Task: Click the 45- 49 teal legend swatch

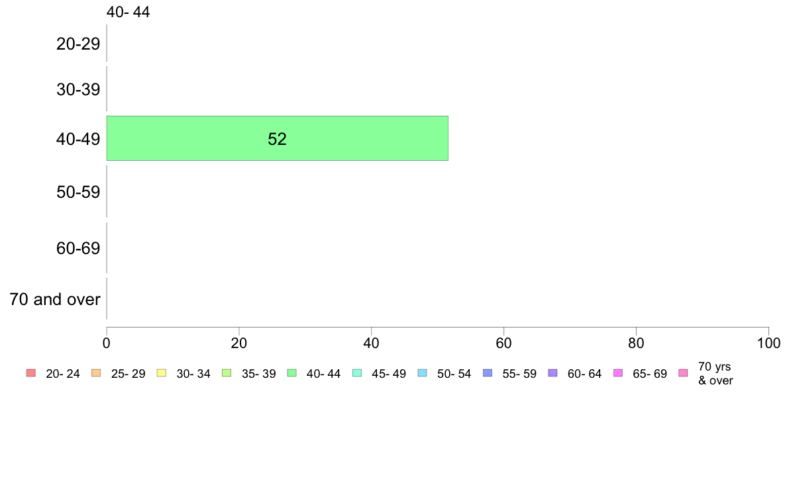Action: 357,373
